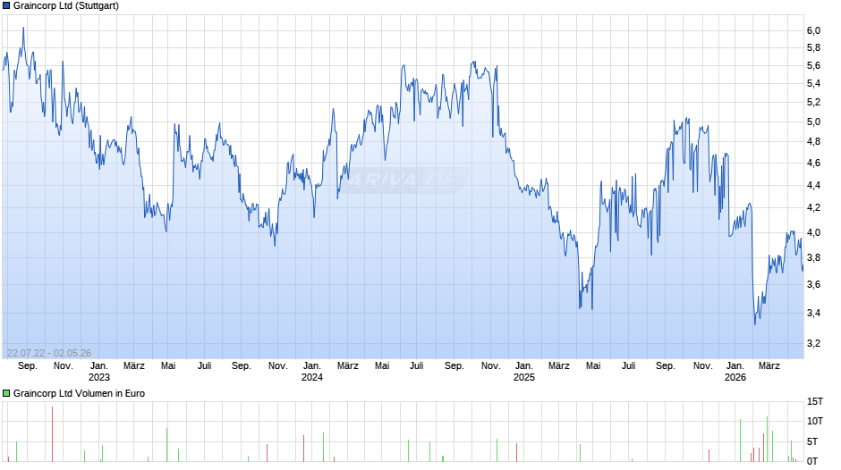The width and height of the screenshot is (841, 470).
Task: Click the 4,8 price axis label
Action: pos(813,141)
